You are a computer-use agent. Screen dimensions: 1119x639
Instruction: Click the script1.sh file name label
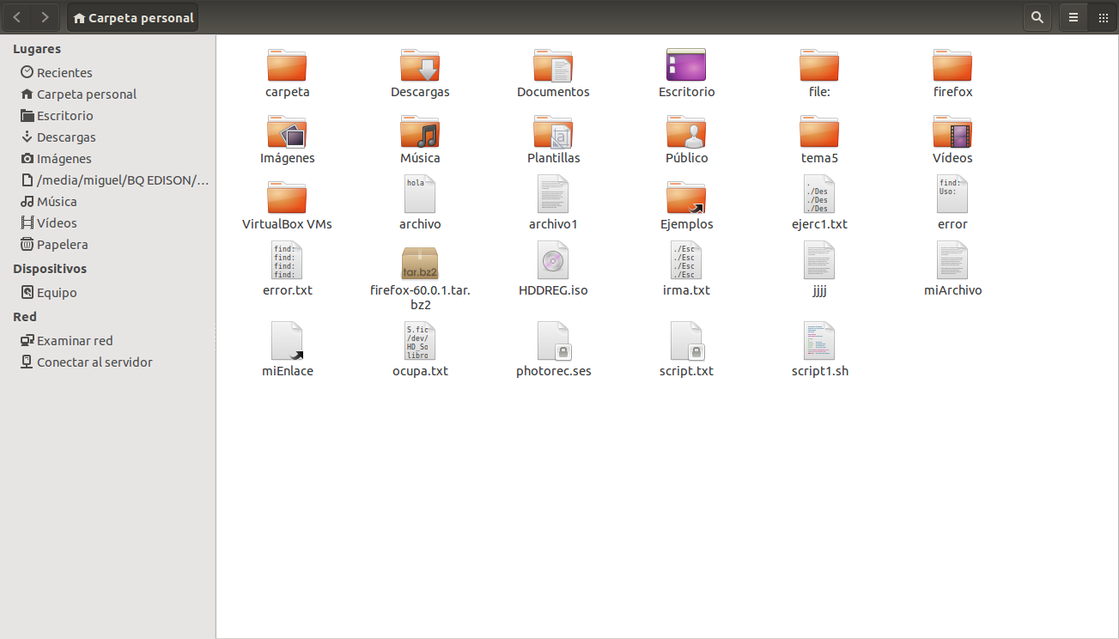(820, 372)
